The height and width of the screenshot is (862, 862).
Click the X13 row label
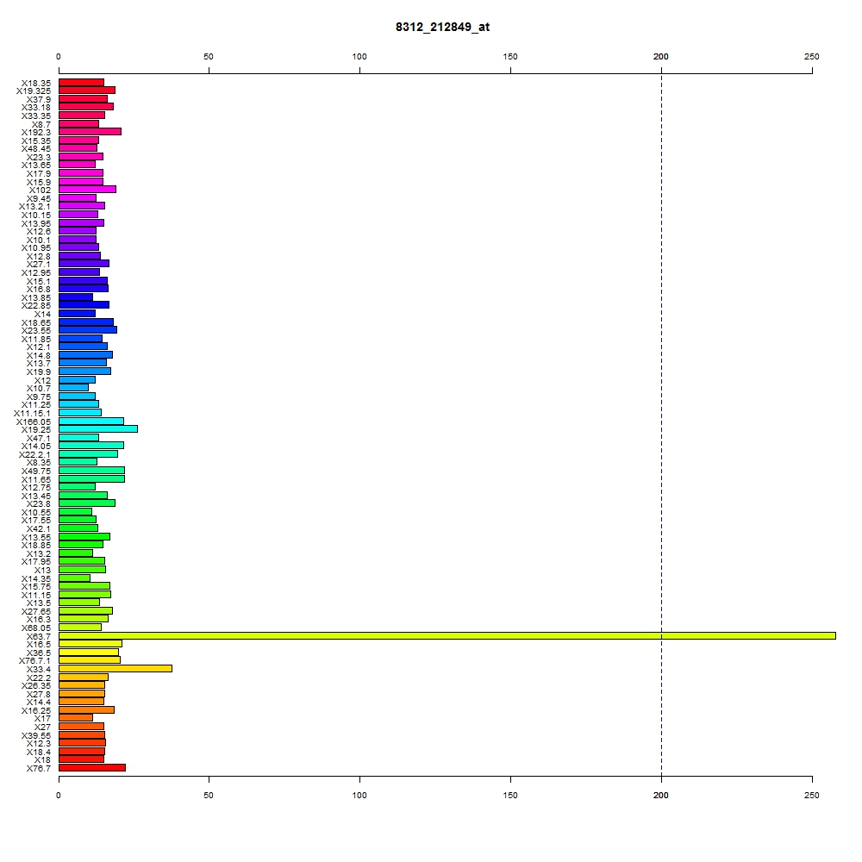pyautogui.click(x=42, y=570)
